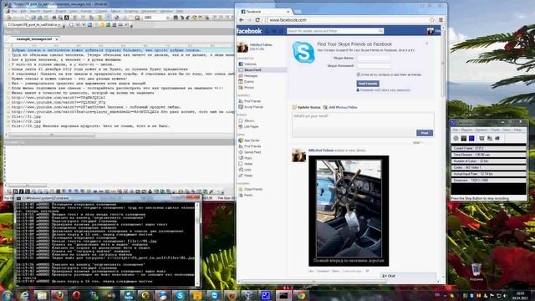Open UltraEdit's Column menu

coord(101,11)
